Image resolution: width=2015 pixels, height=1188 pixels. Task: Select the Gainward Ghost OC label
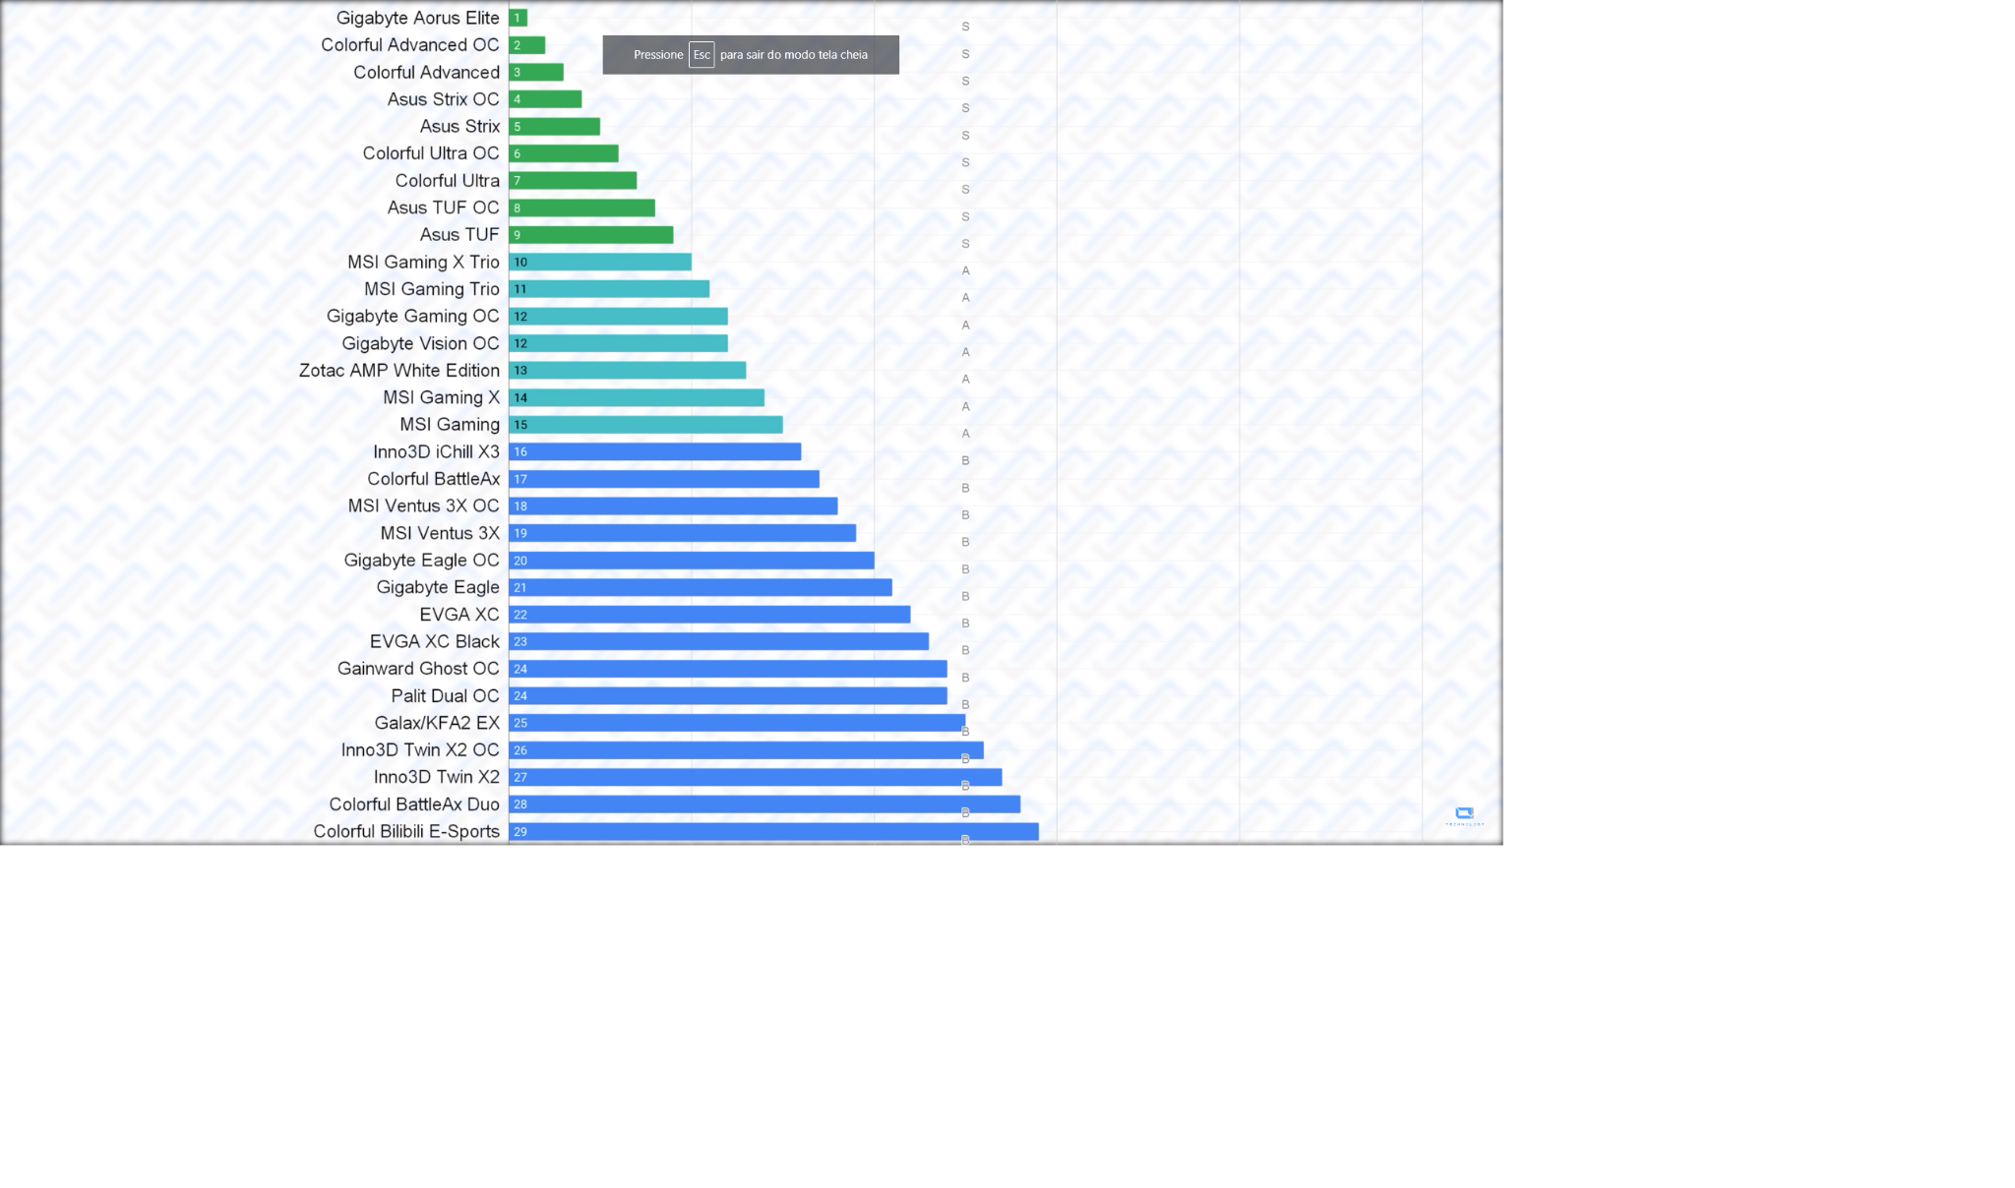click(418, 669)
